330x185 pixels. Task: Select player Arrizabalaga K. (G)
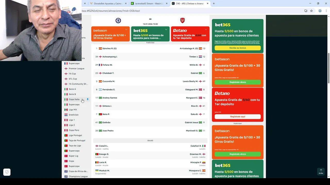[x=189, y=49]
